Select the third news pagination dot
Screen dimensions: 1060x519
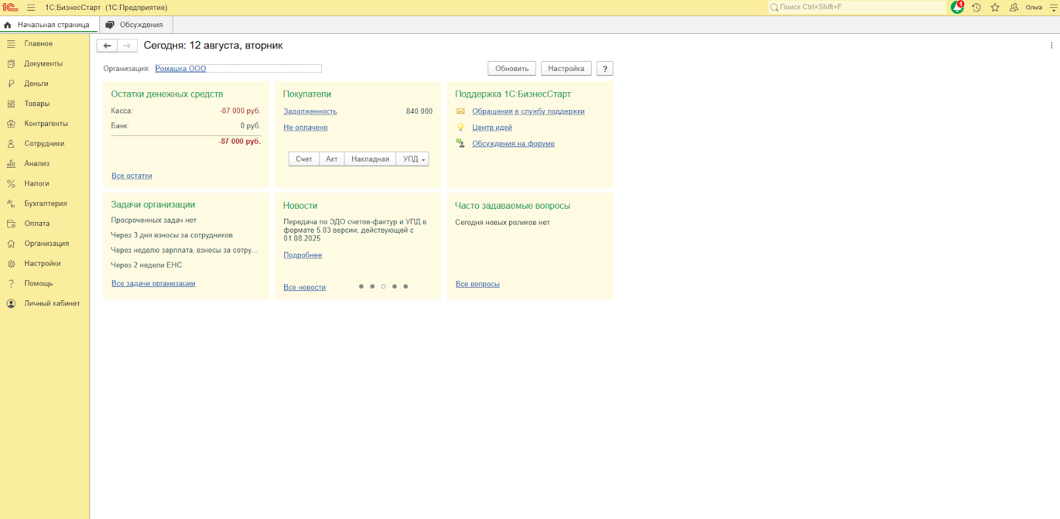pyautogui.click(x=383, y=286)
